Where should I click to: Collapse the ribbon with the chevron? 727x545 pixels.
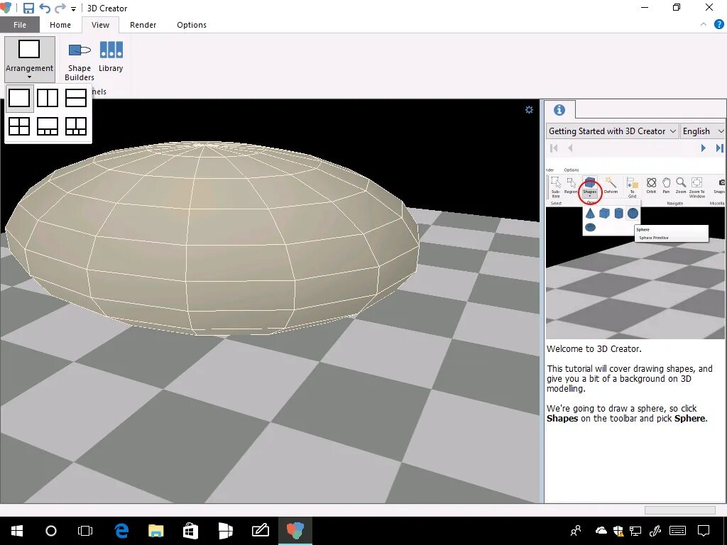[x=704, y=24]
